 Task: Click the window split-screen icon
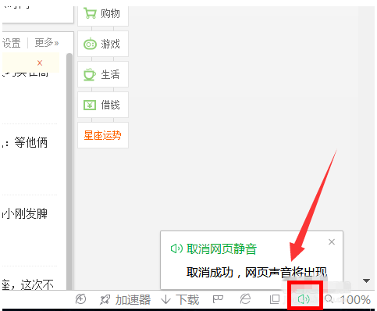[x=275, y=299]
